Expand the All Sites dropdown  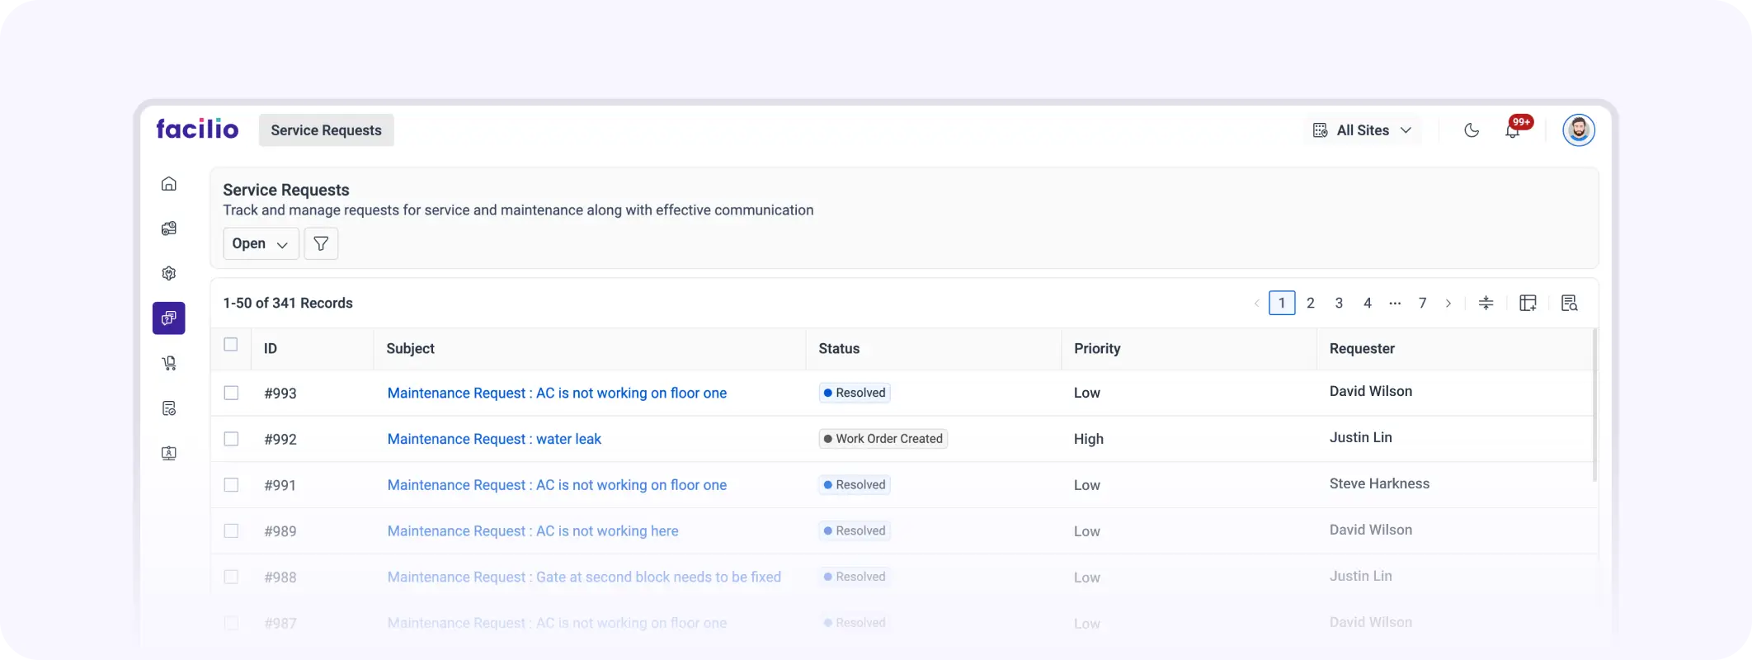[1363, 130]
